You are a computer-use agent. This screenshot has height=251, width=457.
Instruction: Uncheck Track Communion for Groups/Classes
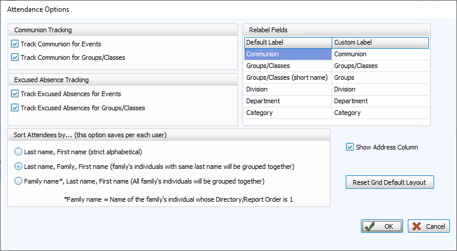pyautogui.click(x=15, y=58)
